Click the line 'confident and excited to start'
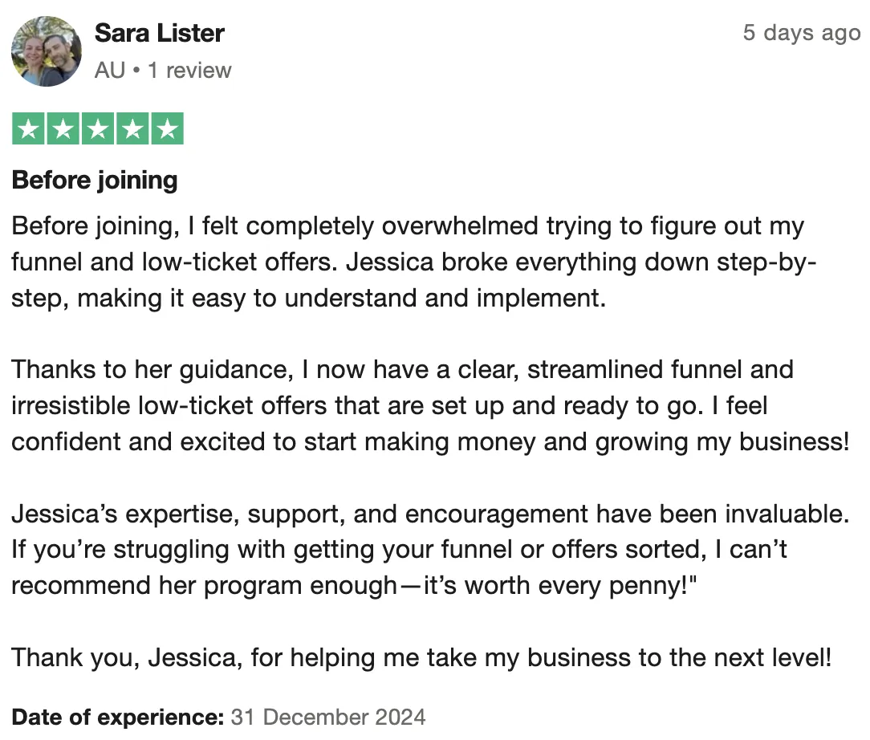 [x=430, y=442]
